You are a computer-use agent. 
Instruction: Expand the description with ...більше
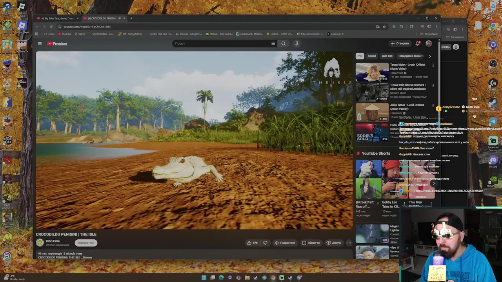(87, 257)
